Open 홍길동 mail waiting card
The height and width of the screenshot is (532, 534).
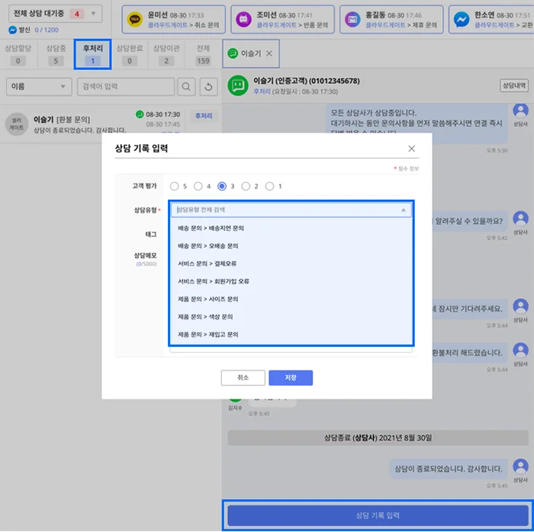coord(391,19)
